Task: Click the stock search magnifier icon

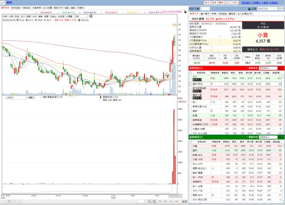Action: (2, 3)
